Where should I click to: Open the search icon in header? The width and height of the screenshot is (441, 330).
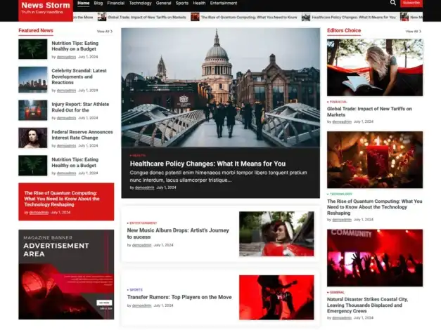point(393,3)
